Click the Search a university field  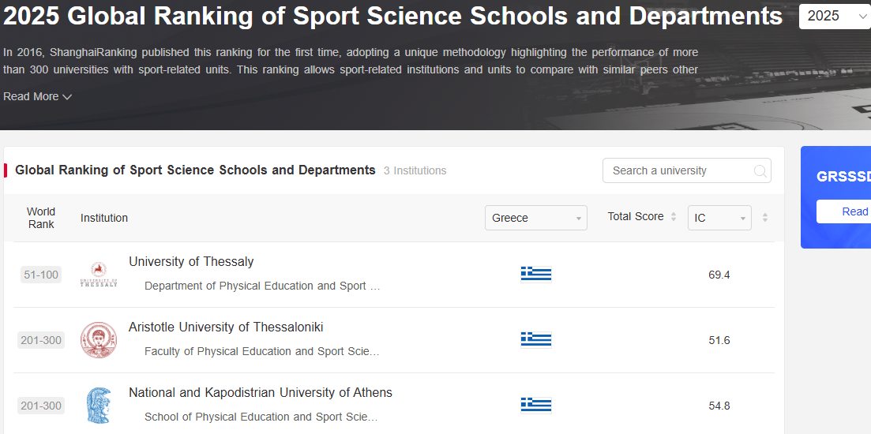point(678,170)
